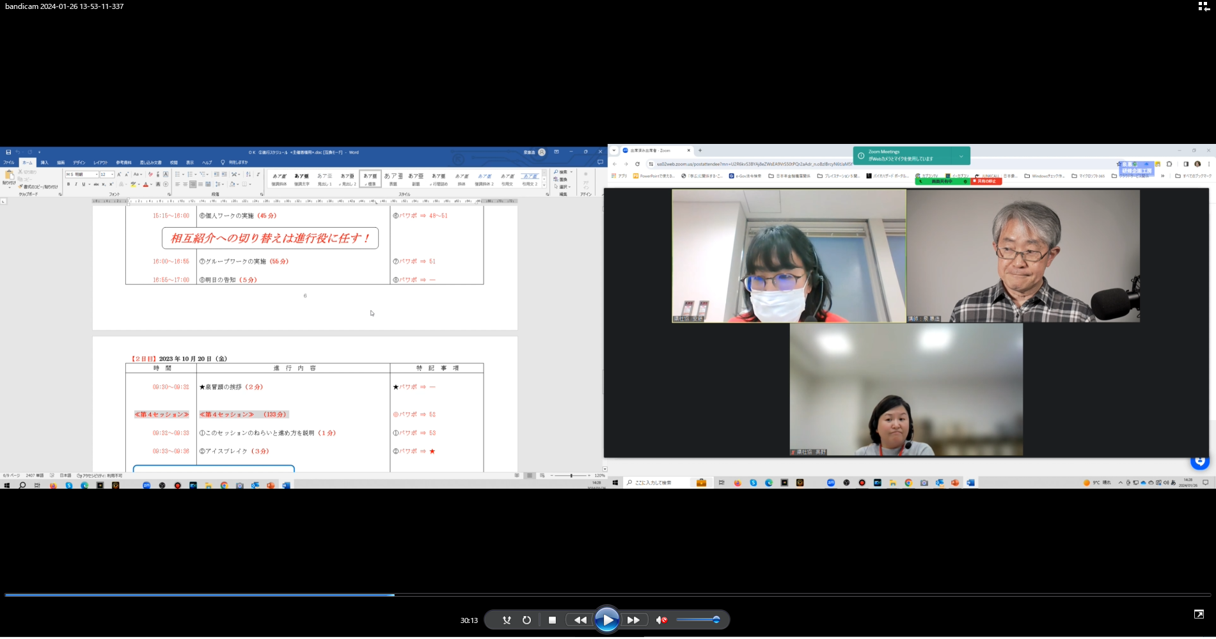Toggle Underline formatting in Word ribbon

[83, 184]
